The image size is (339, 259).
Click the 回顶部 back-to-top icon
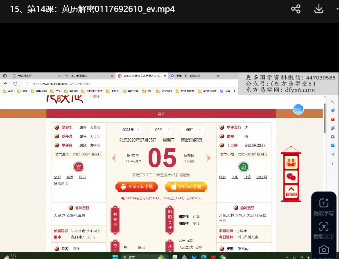[291, 191]
